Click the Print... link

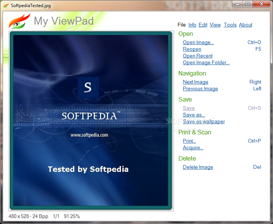click(x=189, y=141)
